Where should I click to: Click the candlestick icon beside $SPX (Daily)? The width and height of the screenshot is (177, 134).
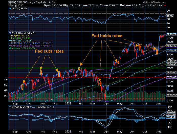pyautogui.click(x=10, y=33)
